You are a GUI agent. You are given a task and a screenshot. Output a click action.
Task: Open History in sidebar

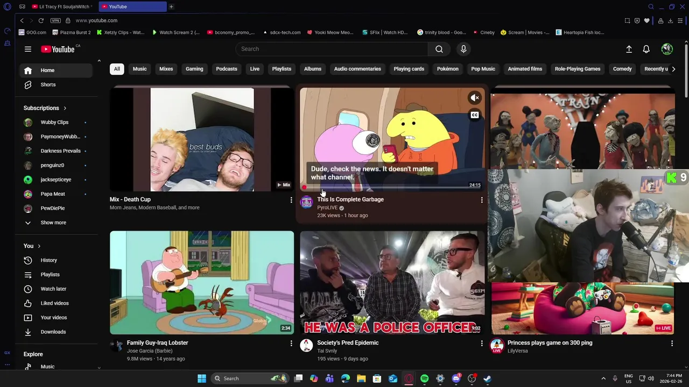tap(57, 260)
